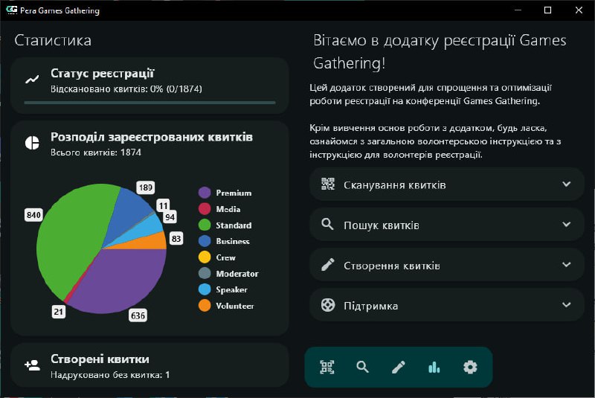Toggle Speaker light-blue legend swatch

click(x=205, y=289)
